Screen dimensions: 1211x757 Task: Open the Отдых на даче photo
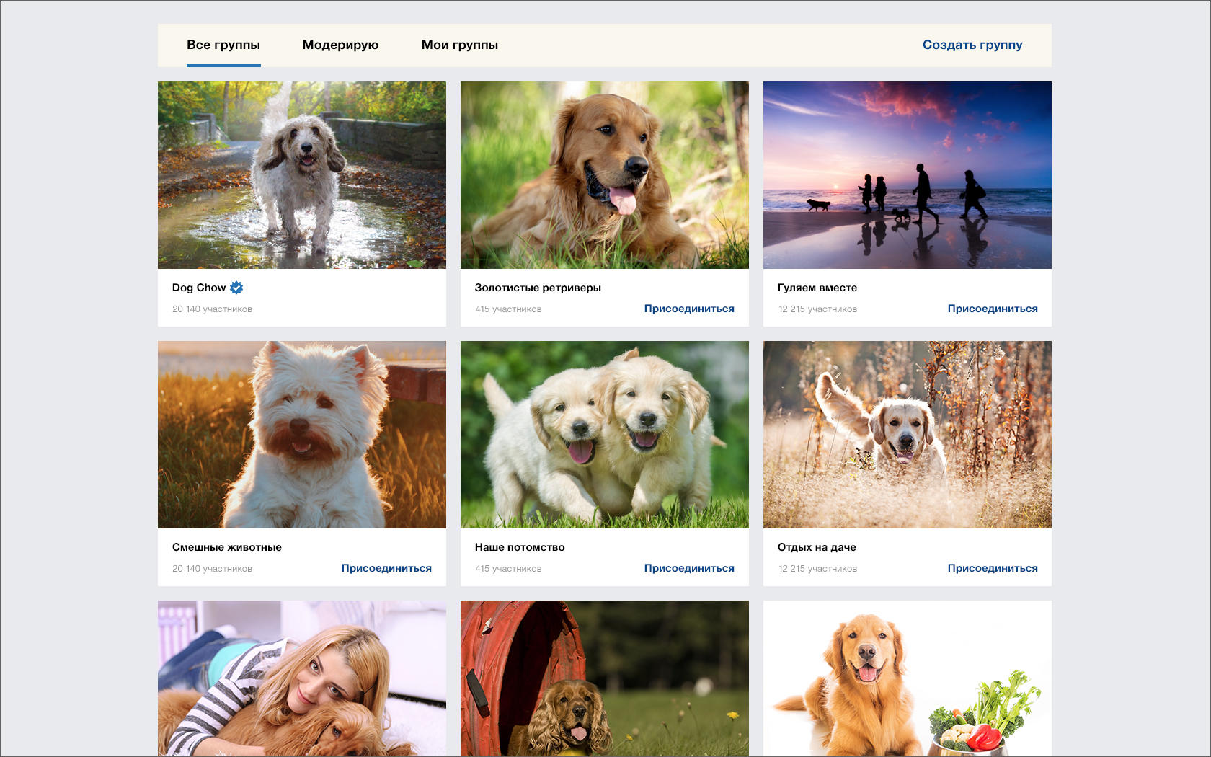pyautogui.click(x=908, y=435)
